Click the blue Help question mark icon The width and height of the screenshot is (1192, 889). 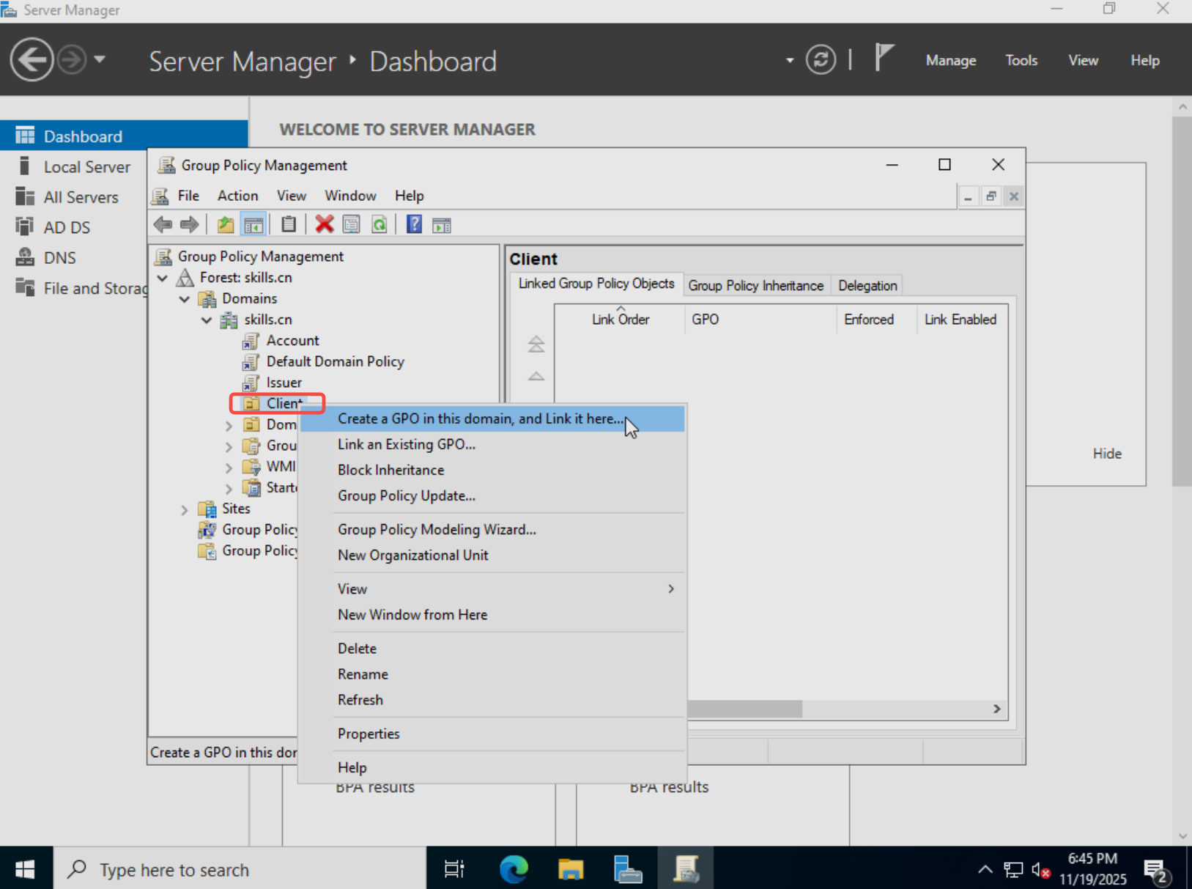click(x=414, y=224)
